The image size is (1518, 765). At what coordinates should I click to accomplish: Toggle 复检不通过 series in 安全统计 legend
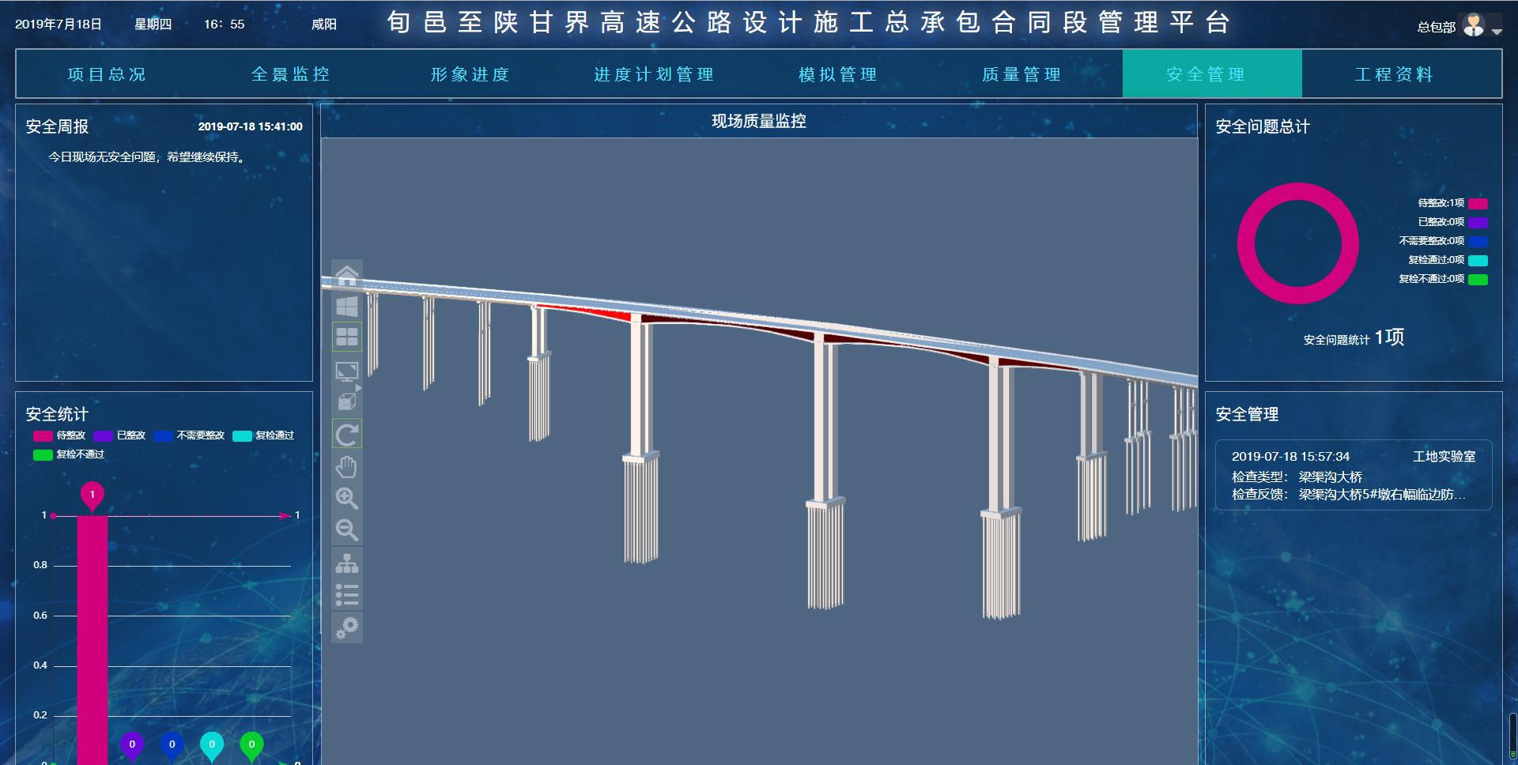click(x=69, y=454)
